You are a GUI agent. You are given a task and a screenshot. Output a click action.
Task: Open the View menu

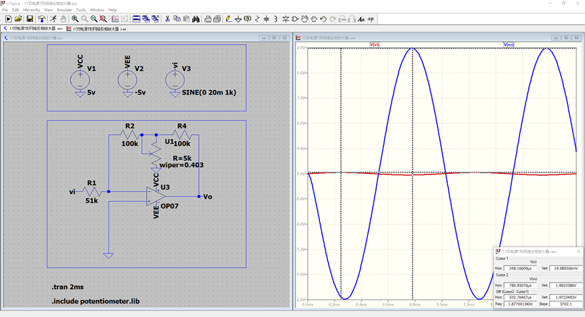pyautogui.click(x=48, y=10)
